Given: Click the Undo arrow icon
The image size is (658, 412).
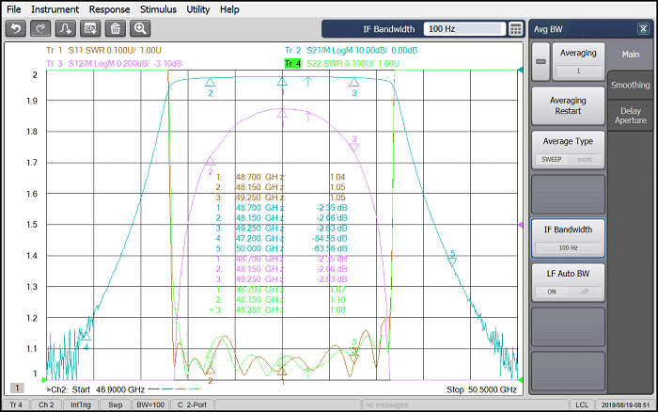Looking at the screenshot, I should [x=16, y=28].
